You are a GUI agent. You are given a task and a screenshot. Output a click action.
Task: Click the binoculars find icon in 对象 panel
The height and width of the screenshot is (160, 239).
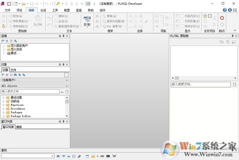(15, 74)
